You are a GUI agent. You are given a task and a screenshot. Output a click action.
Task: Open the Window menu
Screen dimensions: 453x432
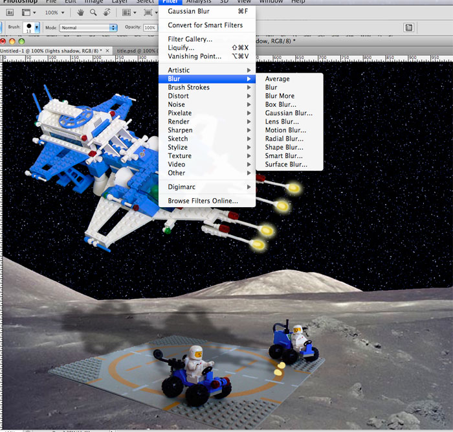point(270,1)
